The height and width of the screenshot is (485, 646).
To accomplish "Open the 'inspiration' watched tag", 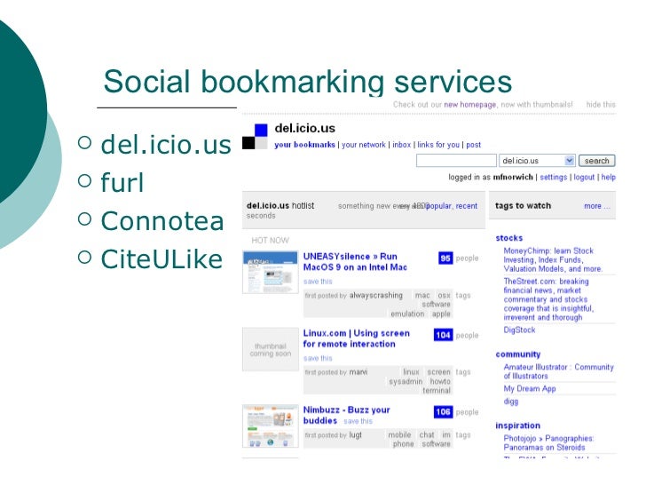I will [517, 425].
